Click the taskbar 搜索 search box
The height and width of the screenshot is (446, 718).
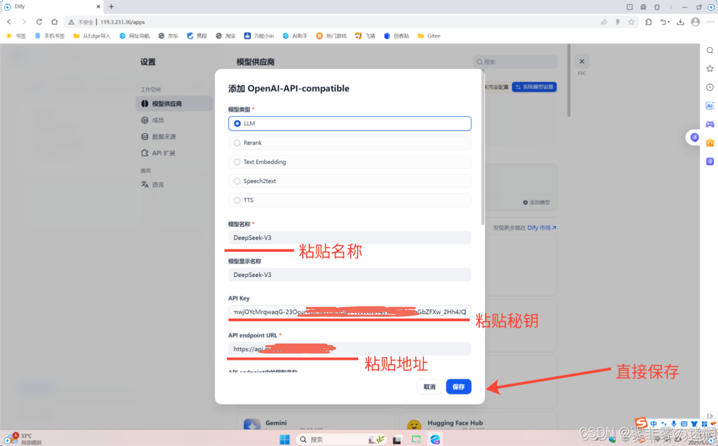click(x=341, y=439)
